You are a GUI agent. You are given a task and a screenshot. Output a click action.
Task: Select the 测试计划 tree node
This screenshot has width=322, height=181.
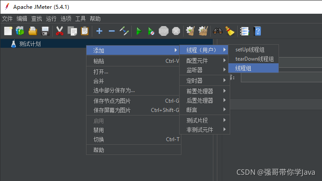click(x=30, y=44)
